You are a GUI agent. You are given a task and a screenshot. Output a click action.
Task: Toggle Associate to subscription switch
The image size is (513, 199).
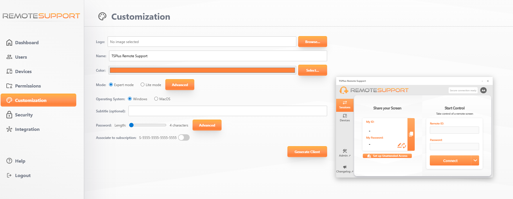[x=184, y=137]
